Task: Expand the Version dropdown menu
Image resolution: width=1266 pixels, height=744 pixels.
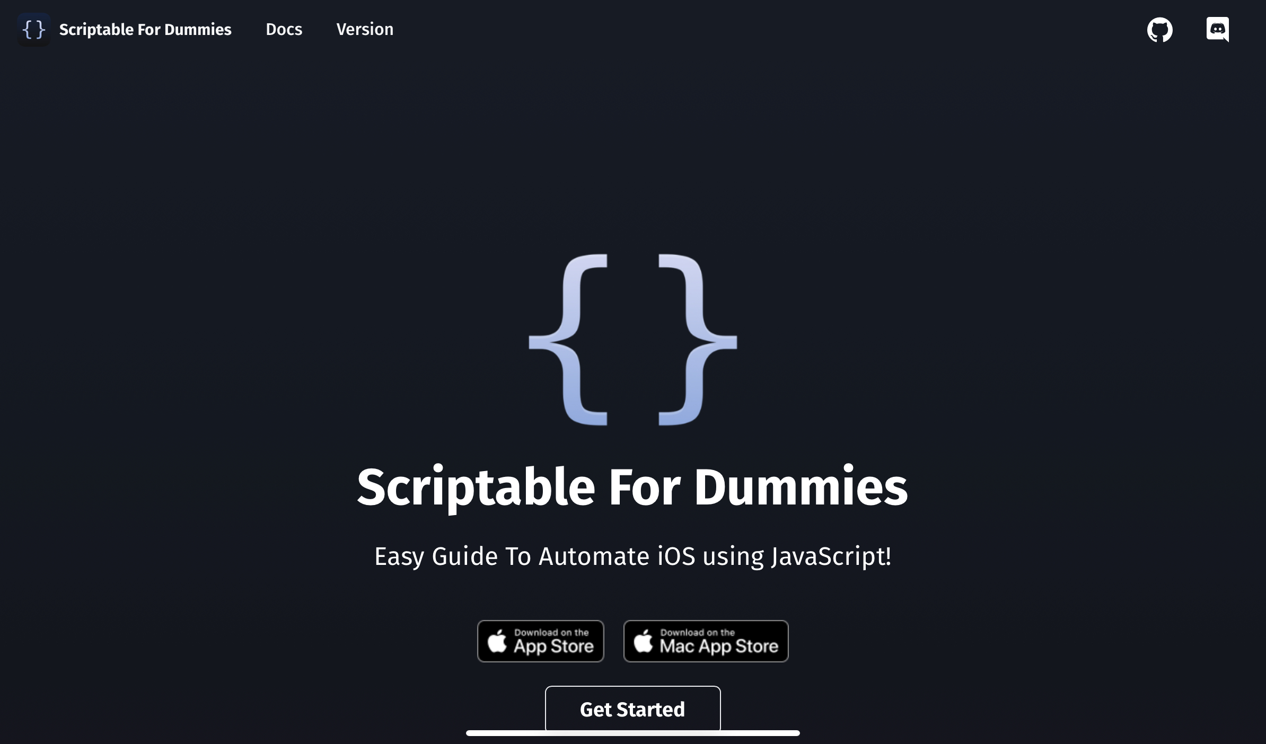Action: point(364,29)
